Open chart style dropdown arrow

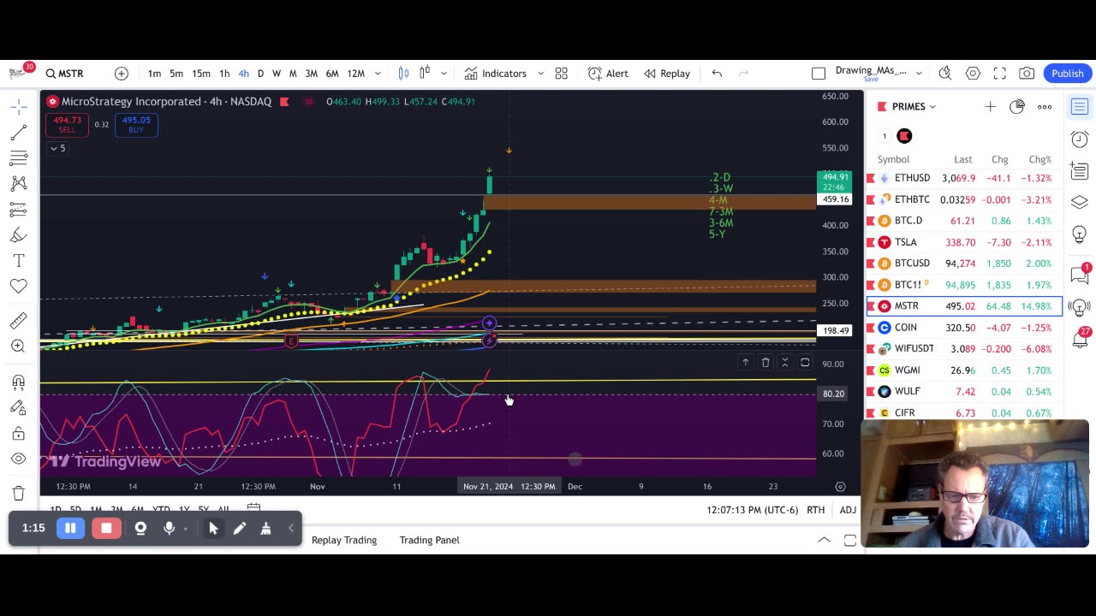tap(444, 74)
